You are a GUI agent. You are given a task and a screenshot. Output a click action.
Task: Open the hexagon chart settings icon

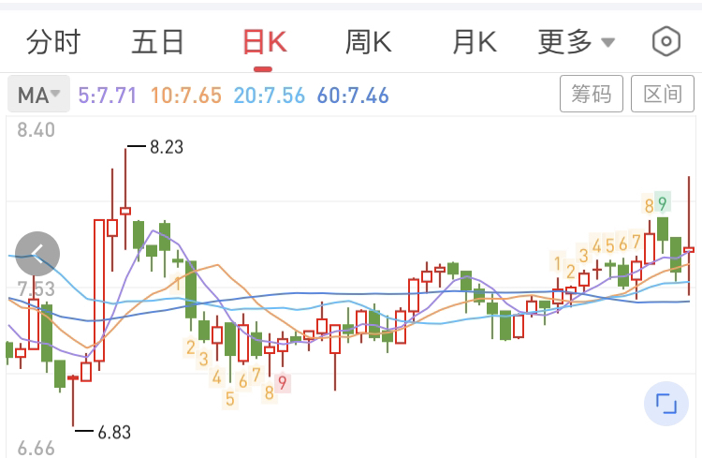(665, 42)
